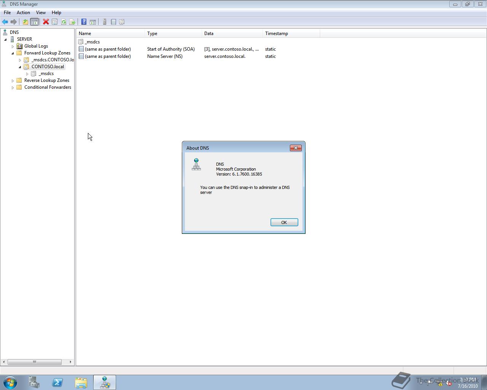This screenshot has height=390, width=487.
Task: Click DNS Manager taskbar button
Action: tap(105, 382)
